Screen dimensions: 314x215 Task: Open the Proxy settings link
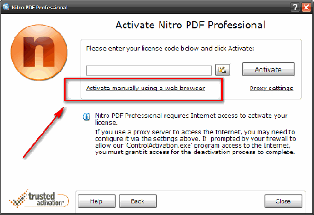coord(272,88)
